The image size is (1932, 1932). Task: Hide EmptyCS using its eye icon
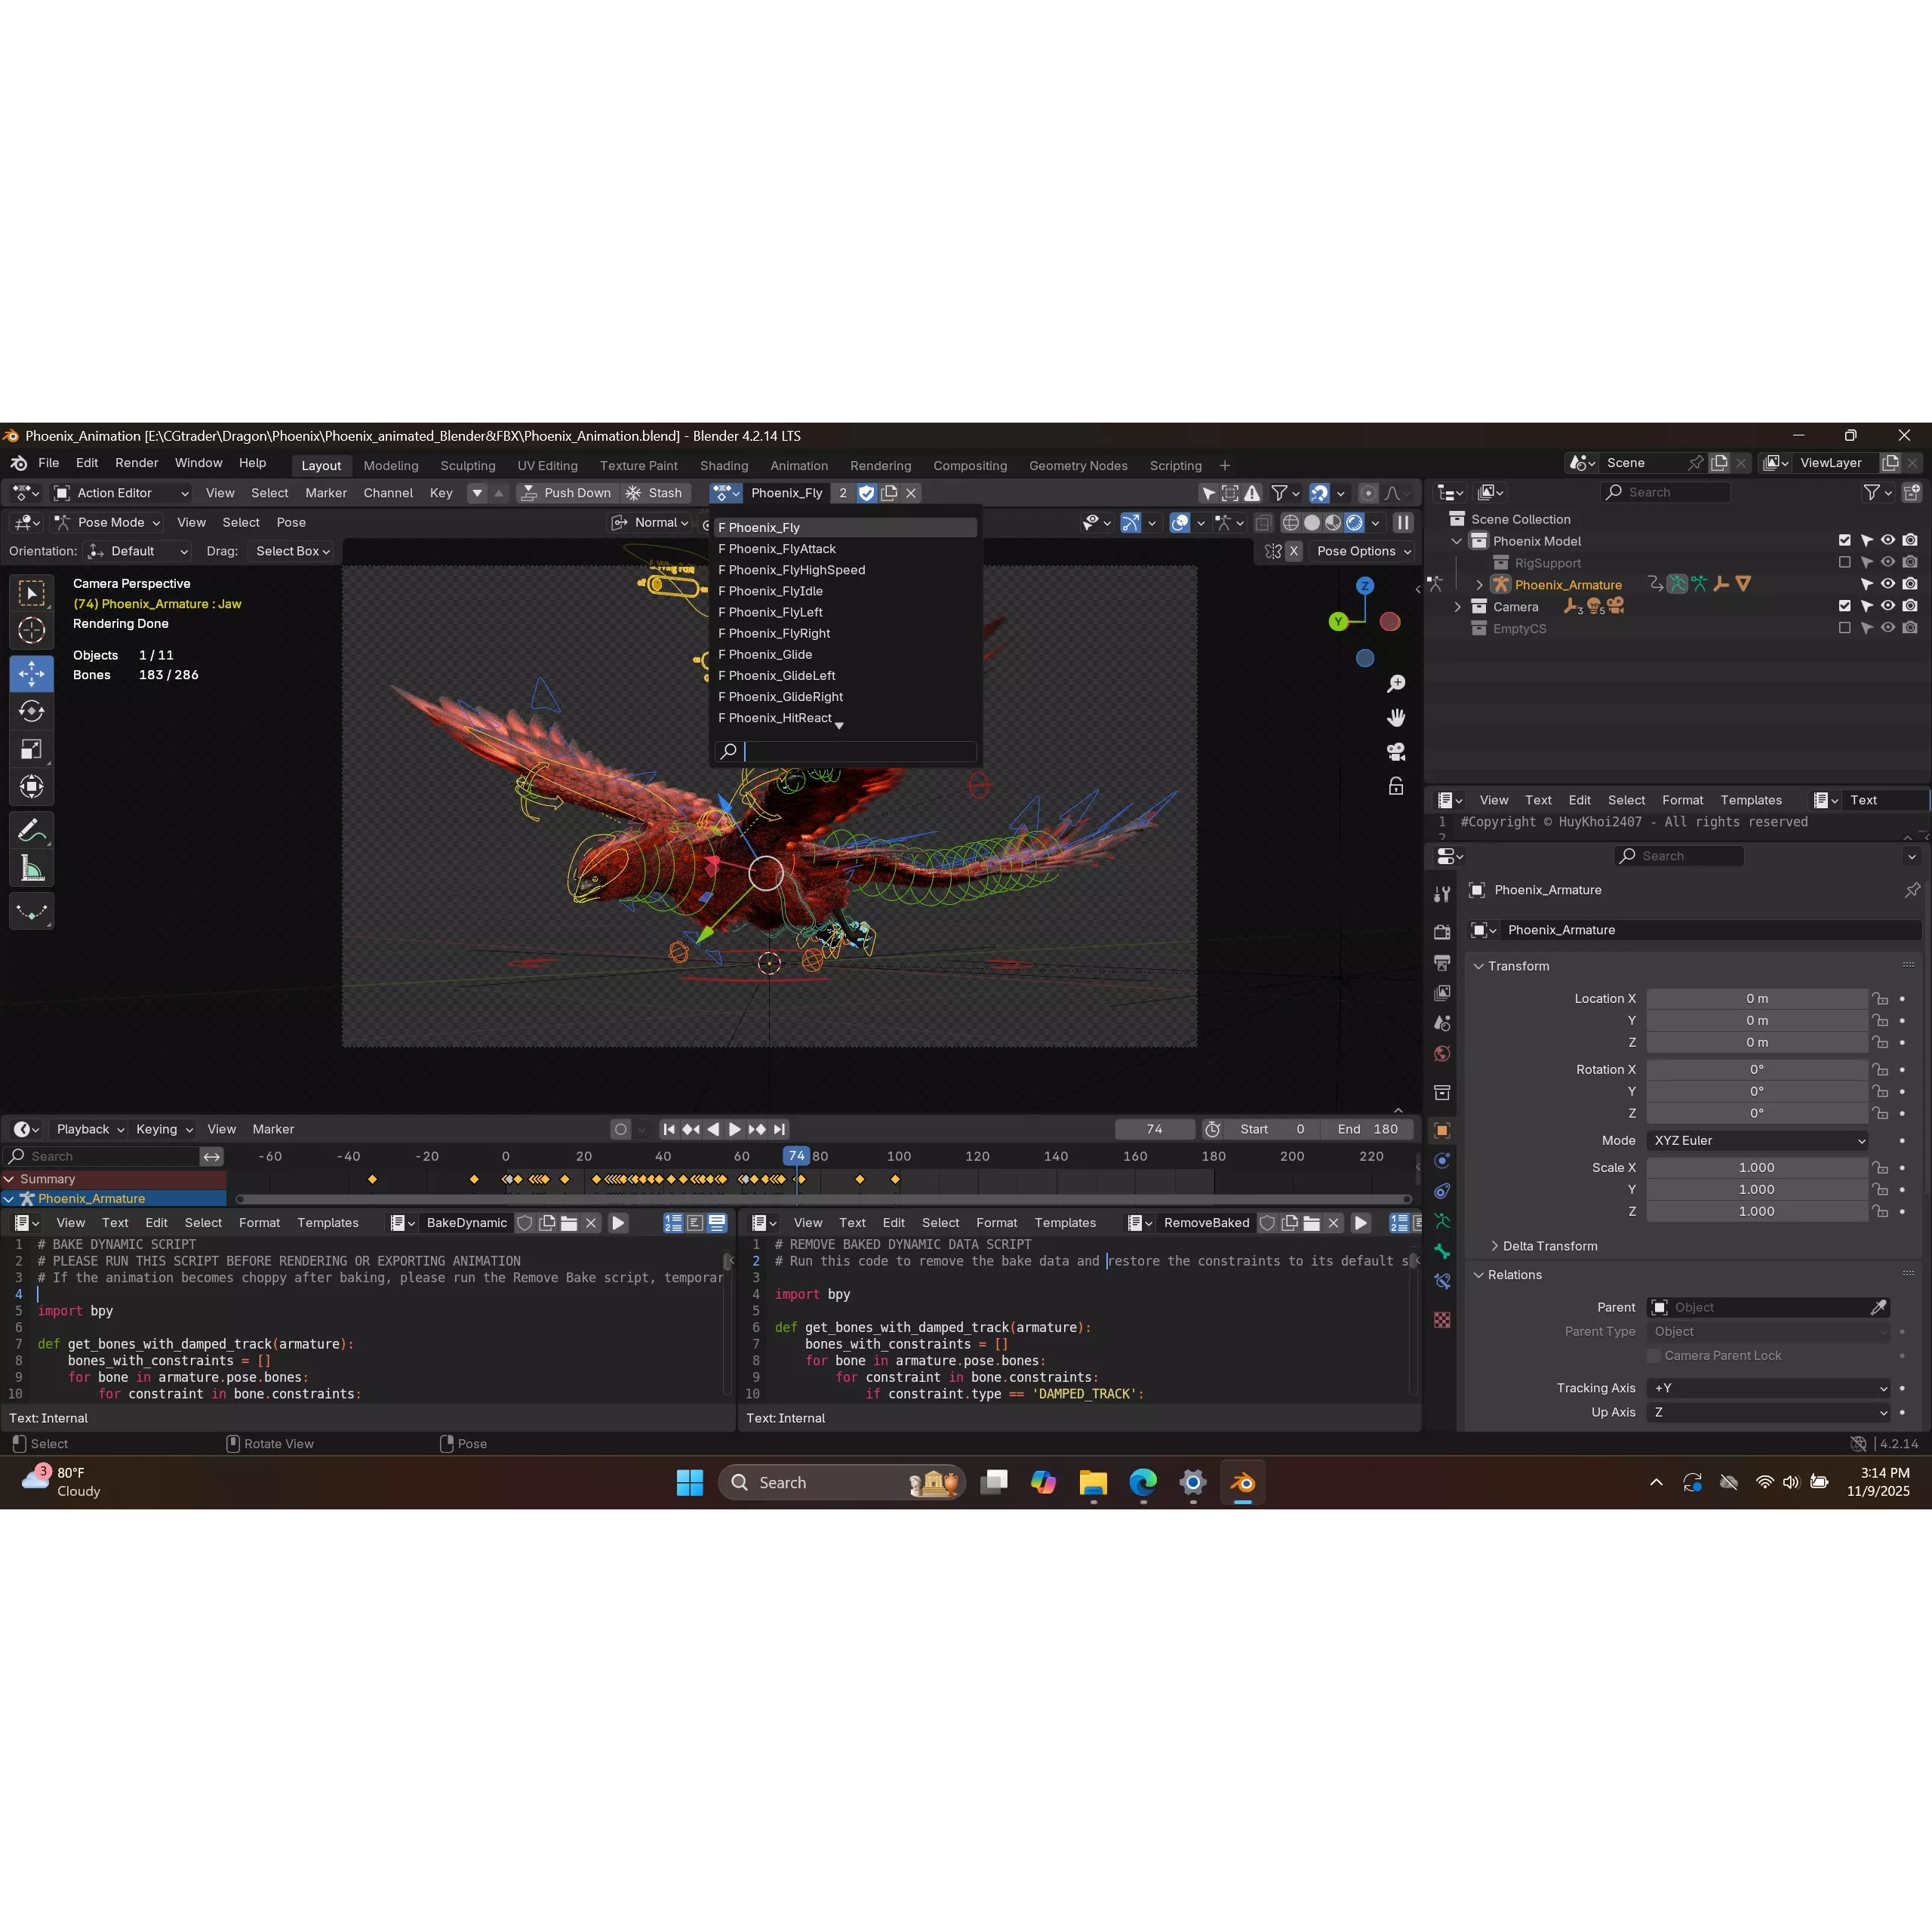tap(1888, 628)
